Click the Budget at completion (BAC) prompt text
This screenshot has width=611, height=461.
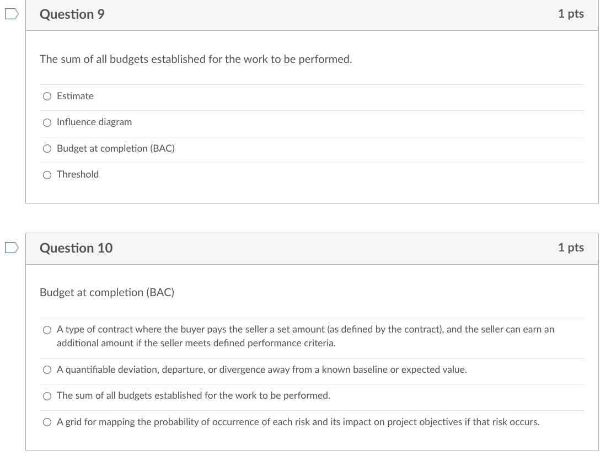107,292
